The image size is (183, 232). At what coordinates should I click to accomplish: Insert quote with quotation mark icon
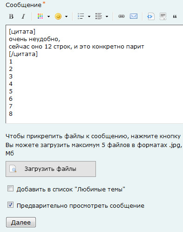[175, 16]
